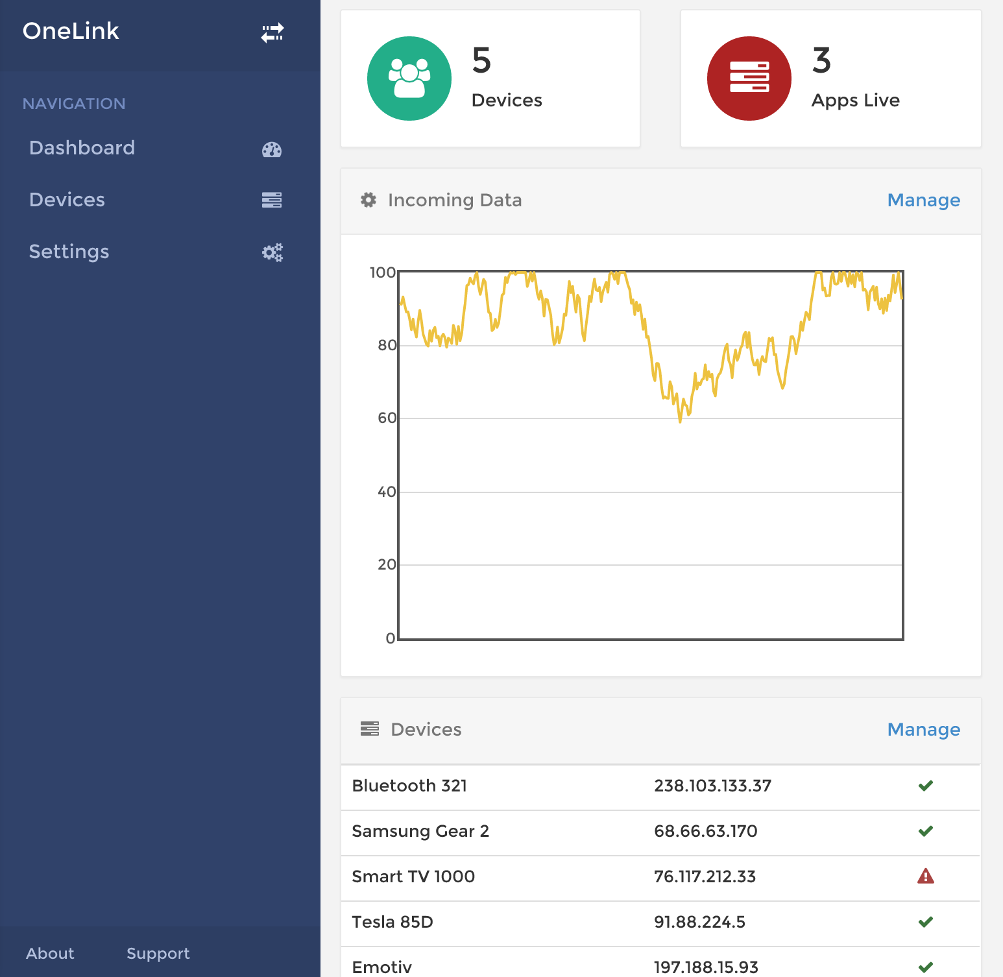Screen dimensions: 1003x977
Task: Click the transfer arrows icon beside OneLink
Action: [272, 31]
